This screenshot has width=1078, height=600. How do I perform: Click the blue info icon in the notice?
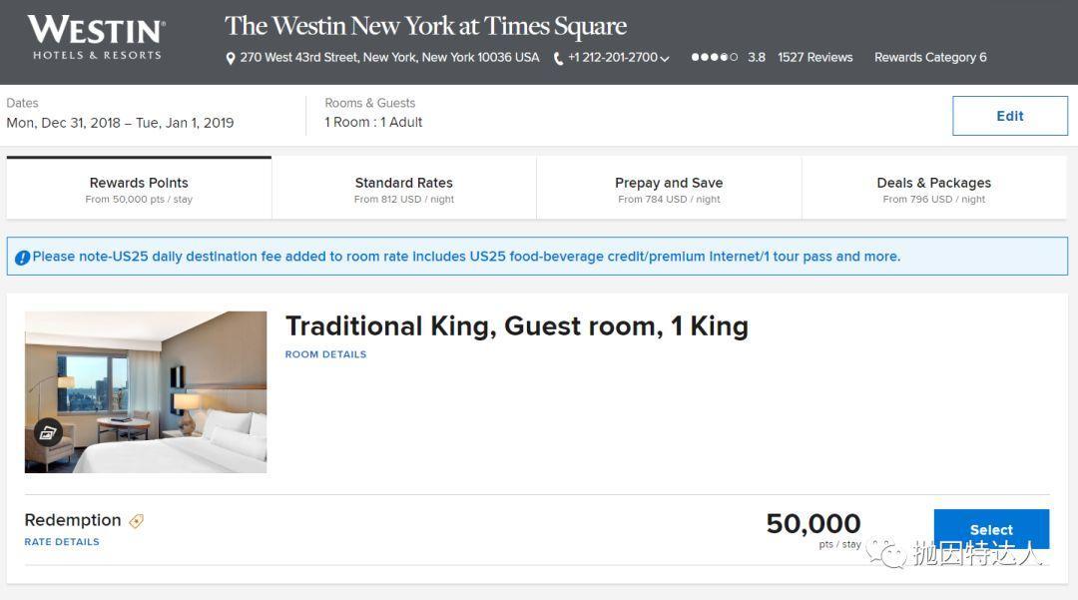point(22,258)
